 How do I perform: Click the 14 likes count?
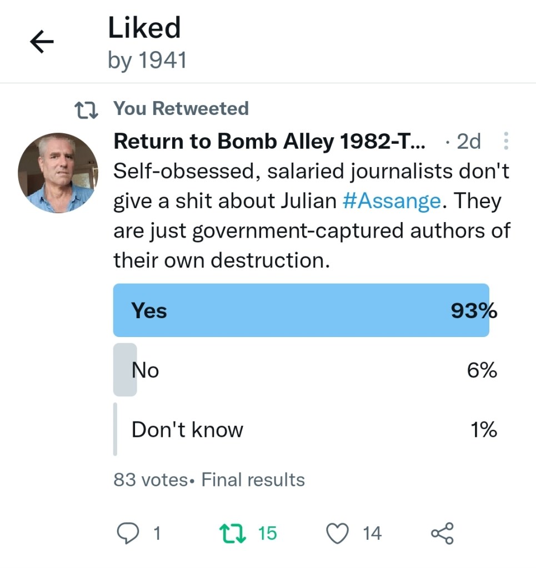click(x=372, y=533)
